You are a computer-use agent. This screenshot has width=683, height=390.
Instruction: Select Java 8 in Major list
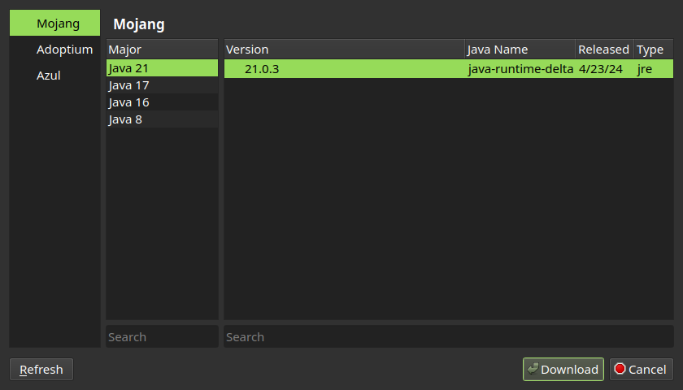[162, 119]
